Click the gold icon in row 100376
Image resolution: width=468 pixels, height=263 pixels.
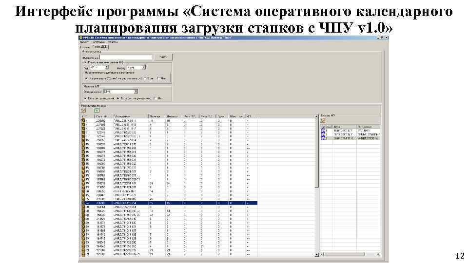[x=83, y=156]
